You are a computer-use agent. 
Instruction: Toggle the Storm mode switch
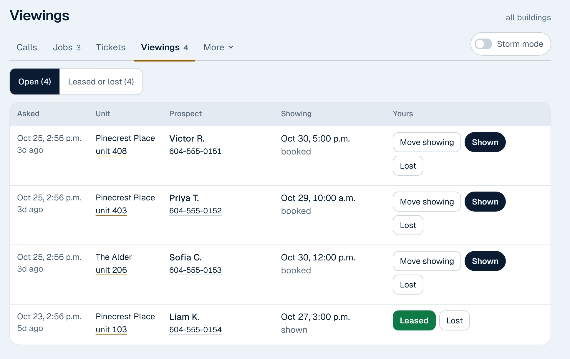click(x=483, y=44)
